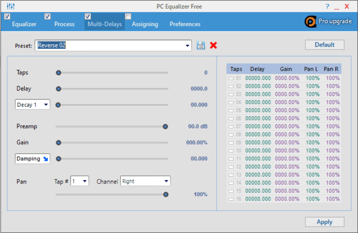The height and width of the screenshot is (233, 358).
Task: Open the Decay 1 dropdown
Action: coord(33,105)
